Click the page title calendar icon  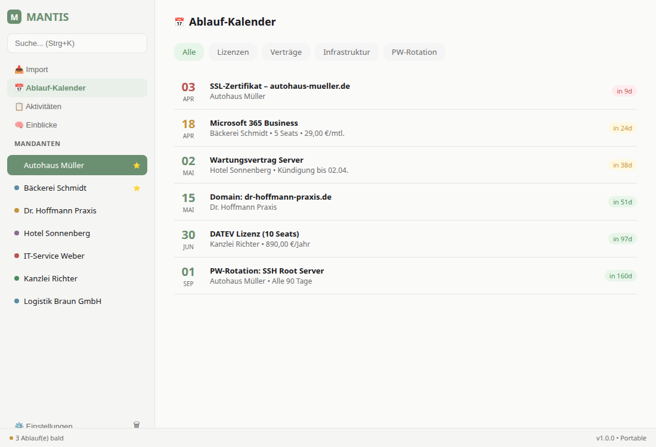click(x=178, y=22)
